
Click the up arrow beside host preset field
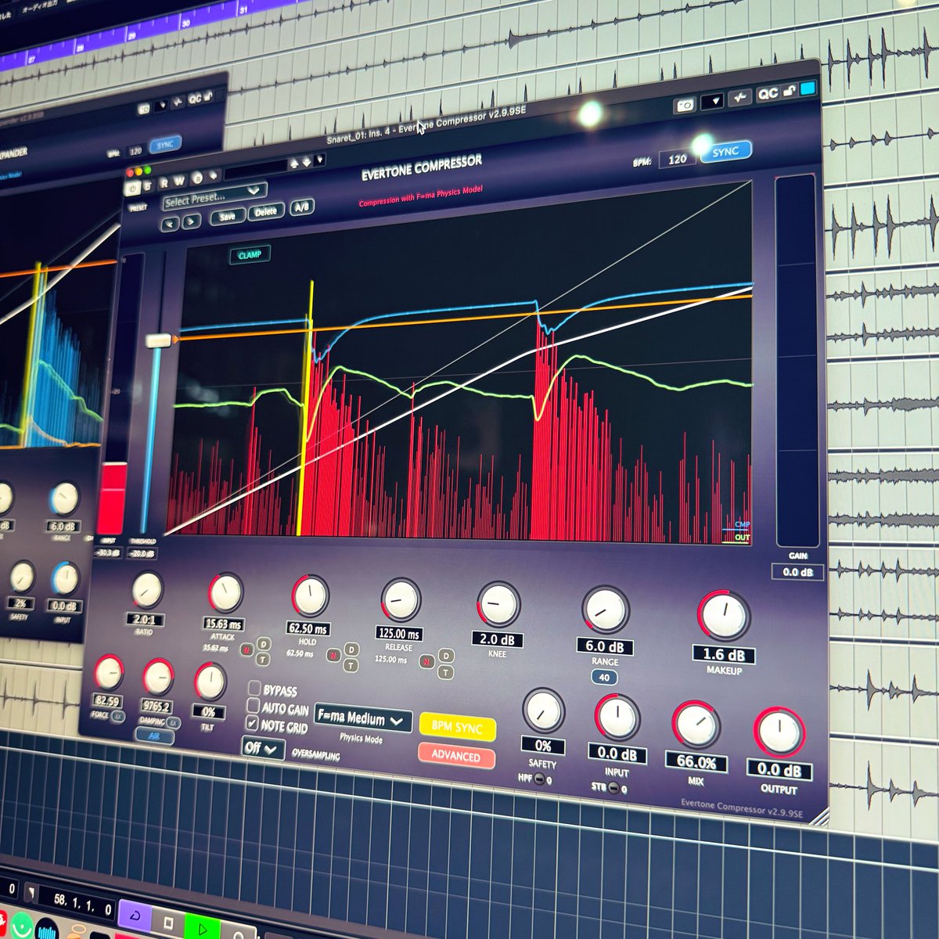point(294,164)
